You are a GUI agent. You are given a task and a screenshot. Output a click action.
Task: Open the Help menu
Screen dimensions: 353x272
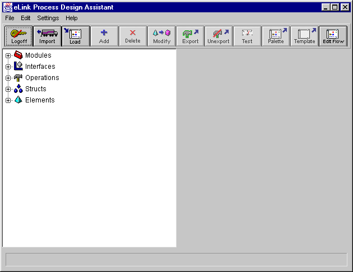tap(72, 18)
